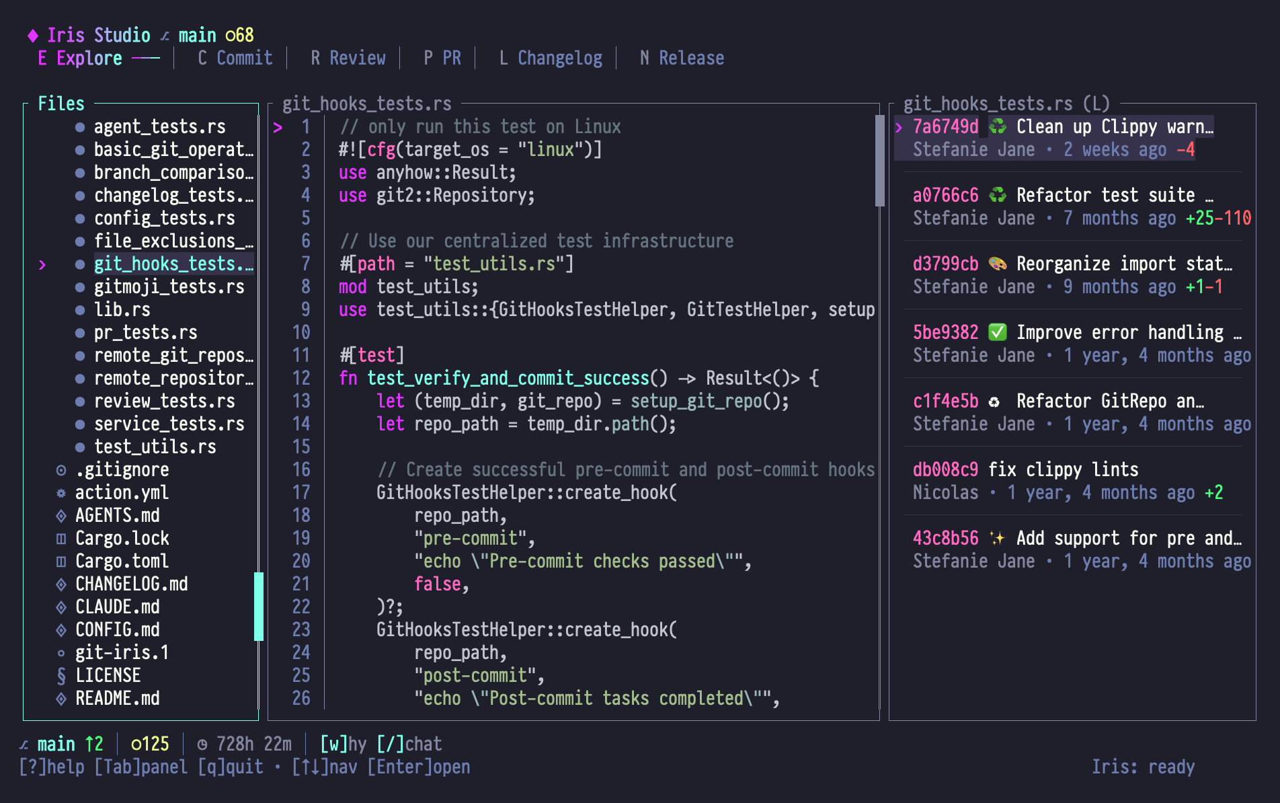
Task: Click the cyan Files panel scrollbar thumb
Action: (x=258, y=606)
